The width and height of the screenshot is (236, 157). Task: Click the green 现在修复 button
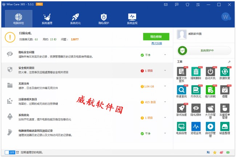(x=156, y=37)
